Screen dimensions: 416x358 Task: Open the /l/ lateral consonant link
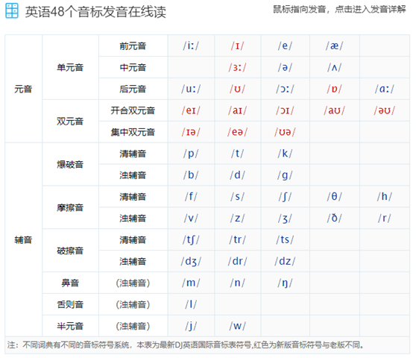[x=191, y=304]
